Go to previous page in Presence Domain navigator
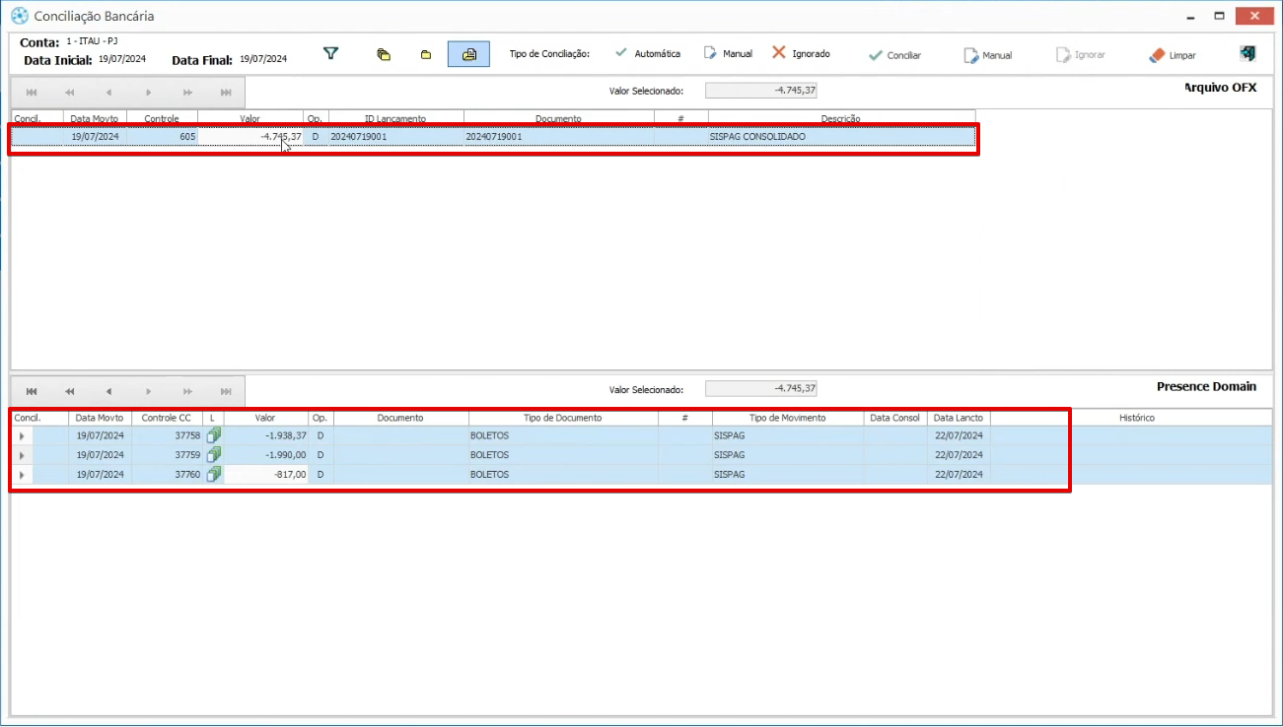Image resolution: width=1283 pixels, height=727 pixels. tap(70, 391)
